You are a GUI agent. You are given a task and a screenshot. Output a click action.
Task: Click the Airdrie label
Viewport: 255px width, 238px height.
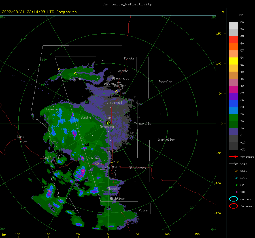[x=112, y=151]
